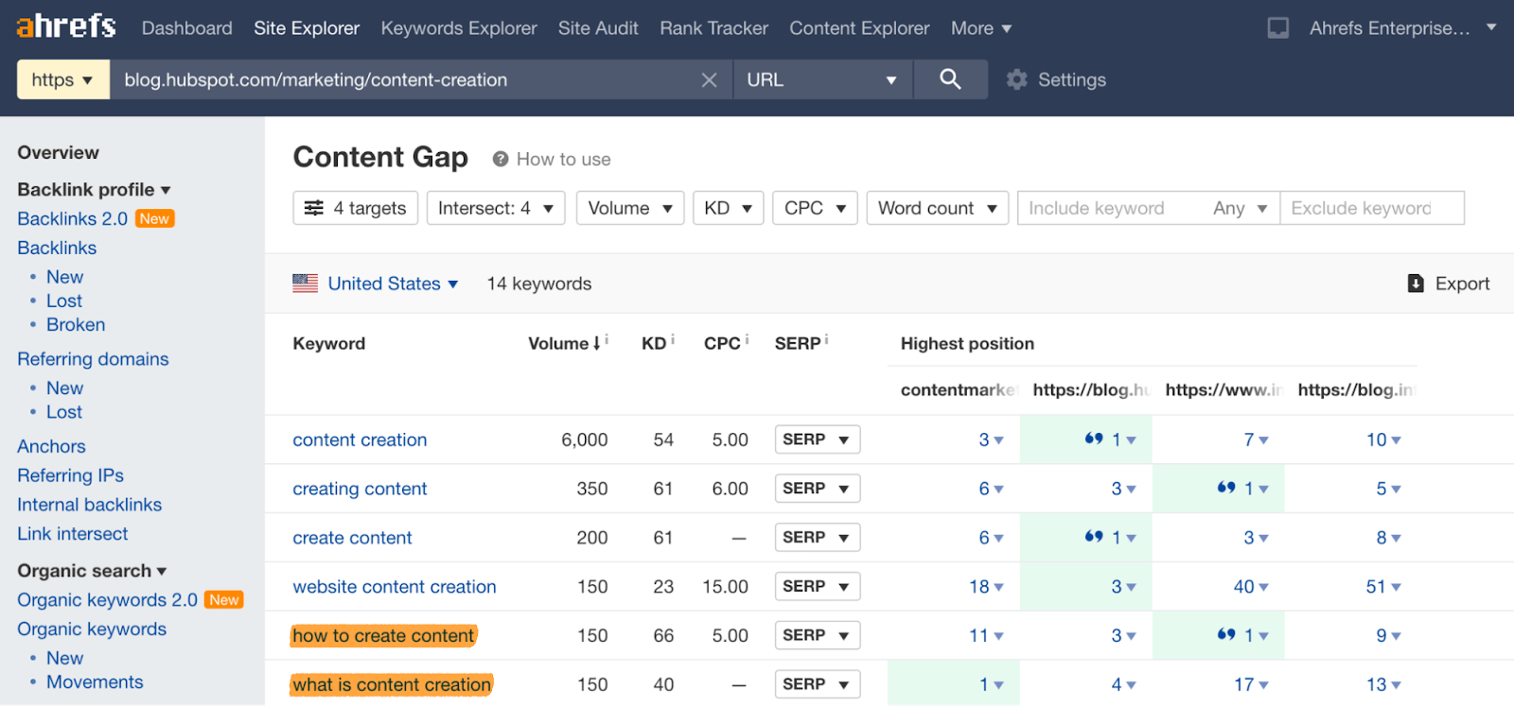Click the United States flag icon
The image size is (1514, 706).
tap(305, 284)
